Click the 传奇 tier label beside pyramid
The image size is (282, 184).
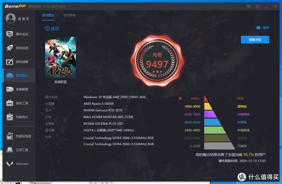[x=240, y=99]
